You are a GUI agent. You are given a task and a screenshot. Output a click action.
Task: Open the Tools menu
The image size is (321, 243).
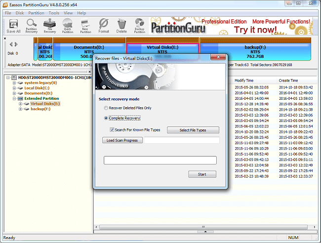coord(54,13)
